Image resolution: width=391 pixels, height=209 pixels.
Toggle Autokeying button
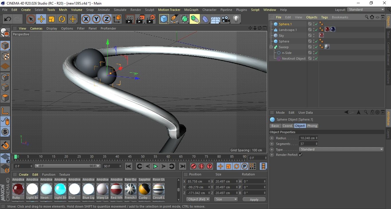pos(202,166)
